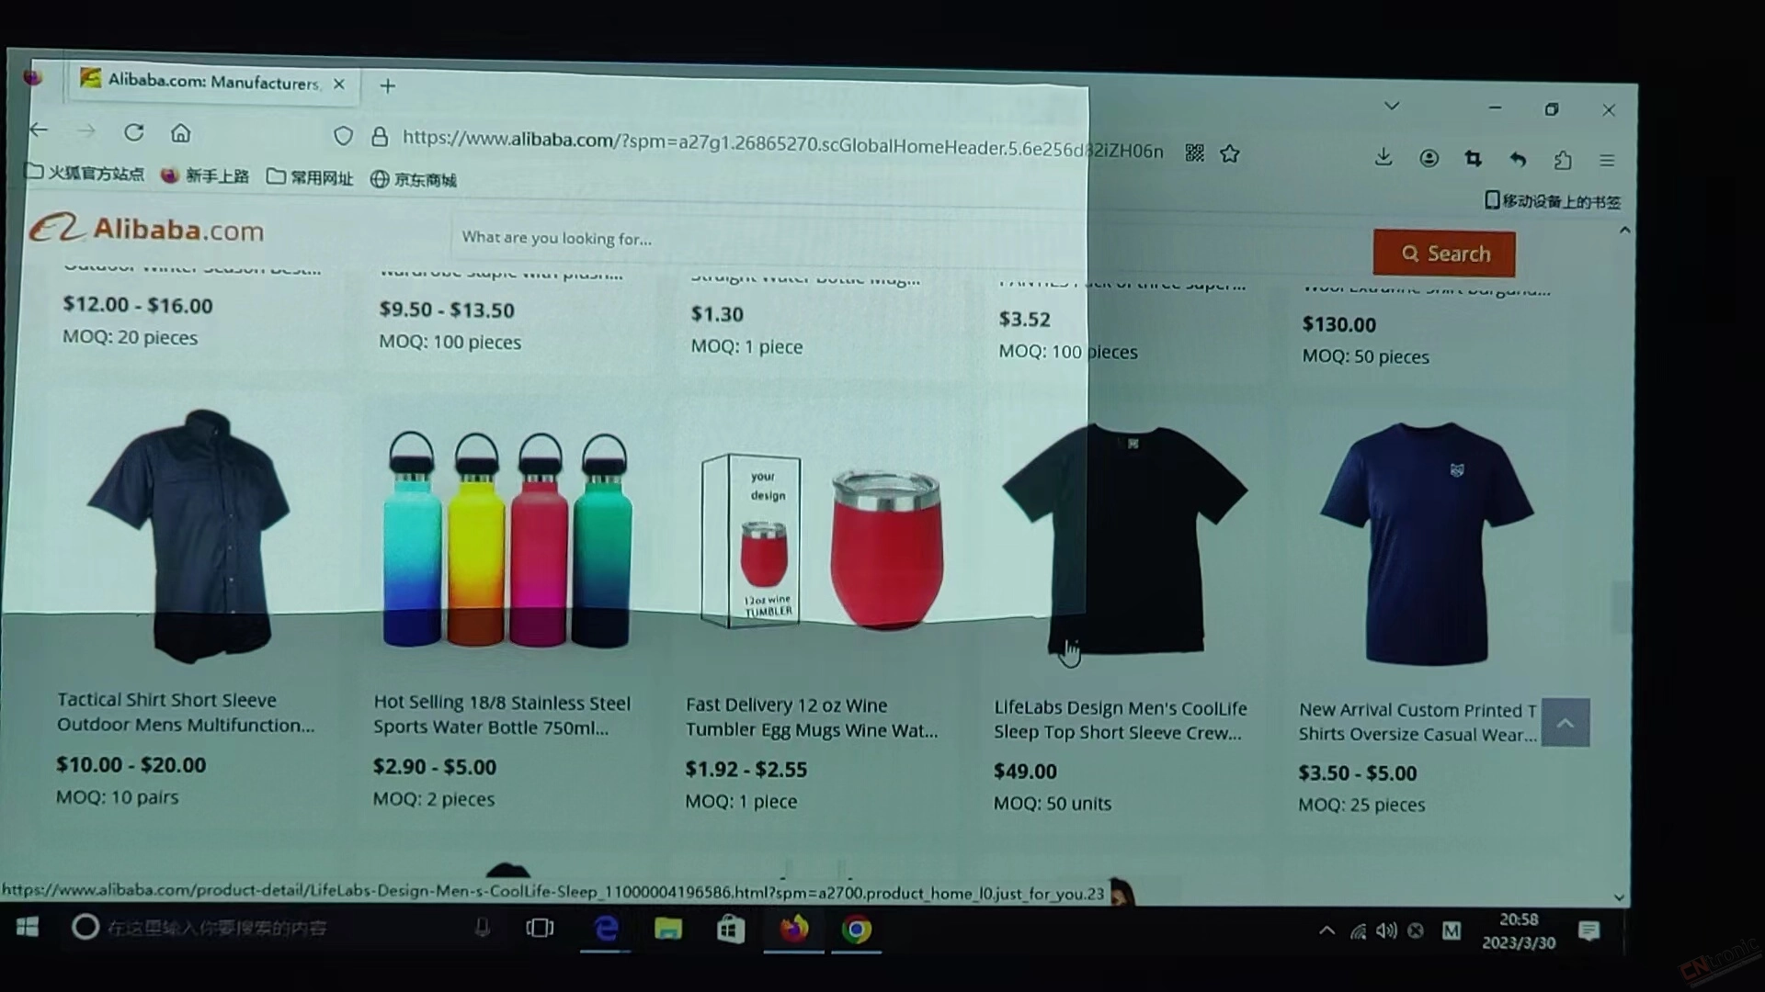Screen dimensions: 1765x992
Task: Open 火狐官方站点 bookmark folder
Action: (x=85, y=173)
